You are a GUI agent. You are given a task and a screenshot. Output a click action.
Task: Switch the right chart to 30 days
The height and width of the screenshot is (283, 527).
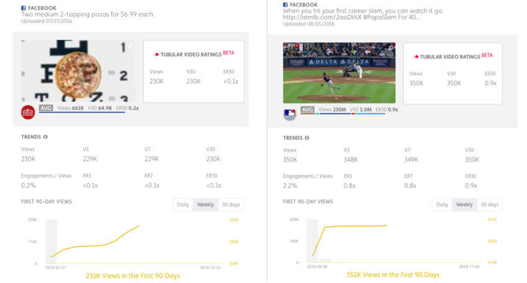(x=490, y=205)
